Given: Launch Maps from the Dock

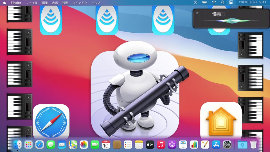Looking at the screenshot, I should click(x=73, y=145).
